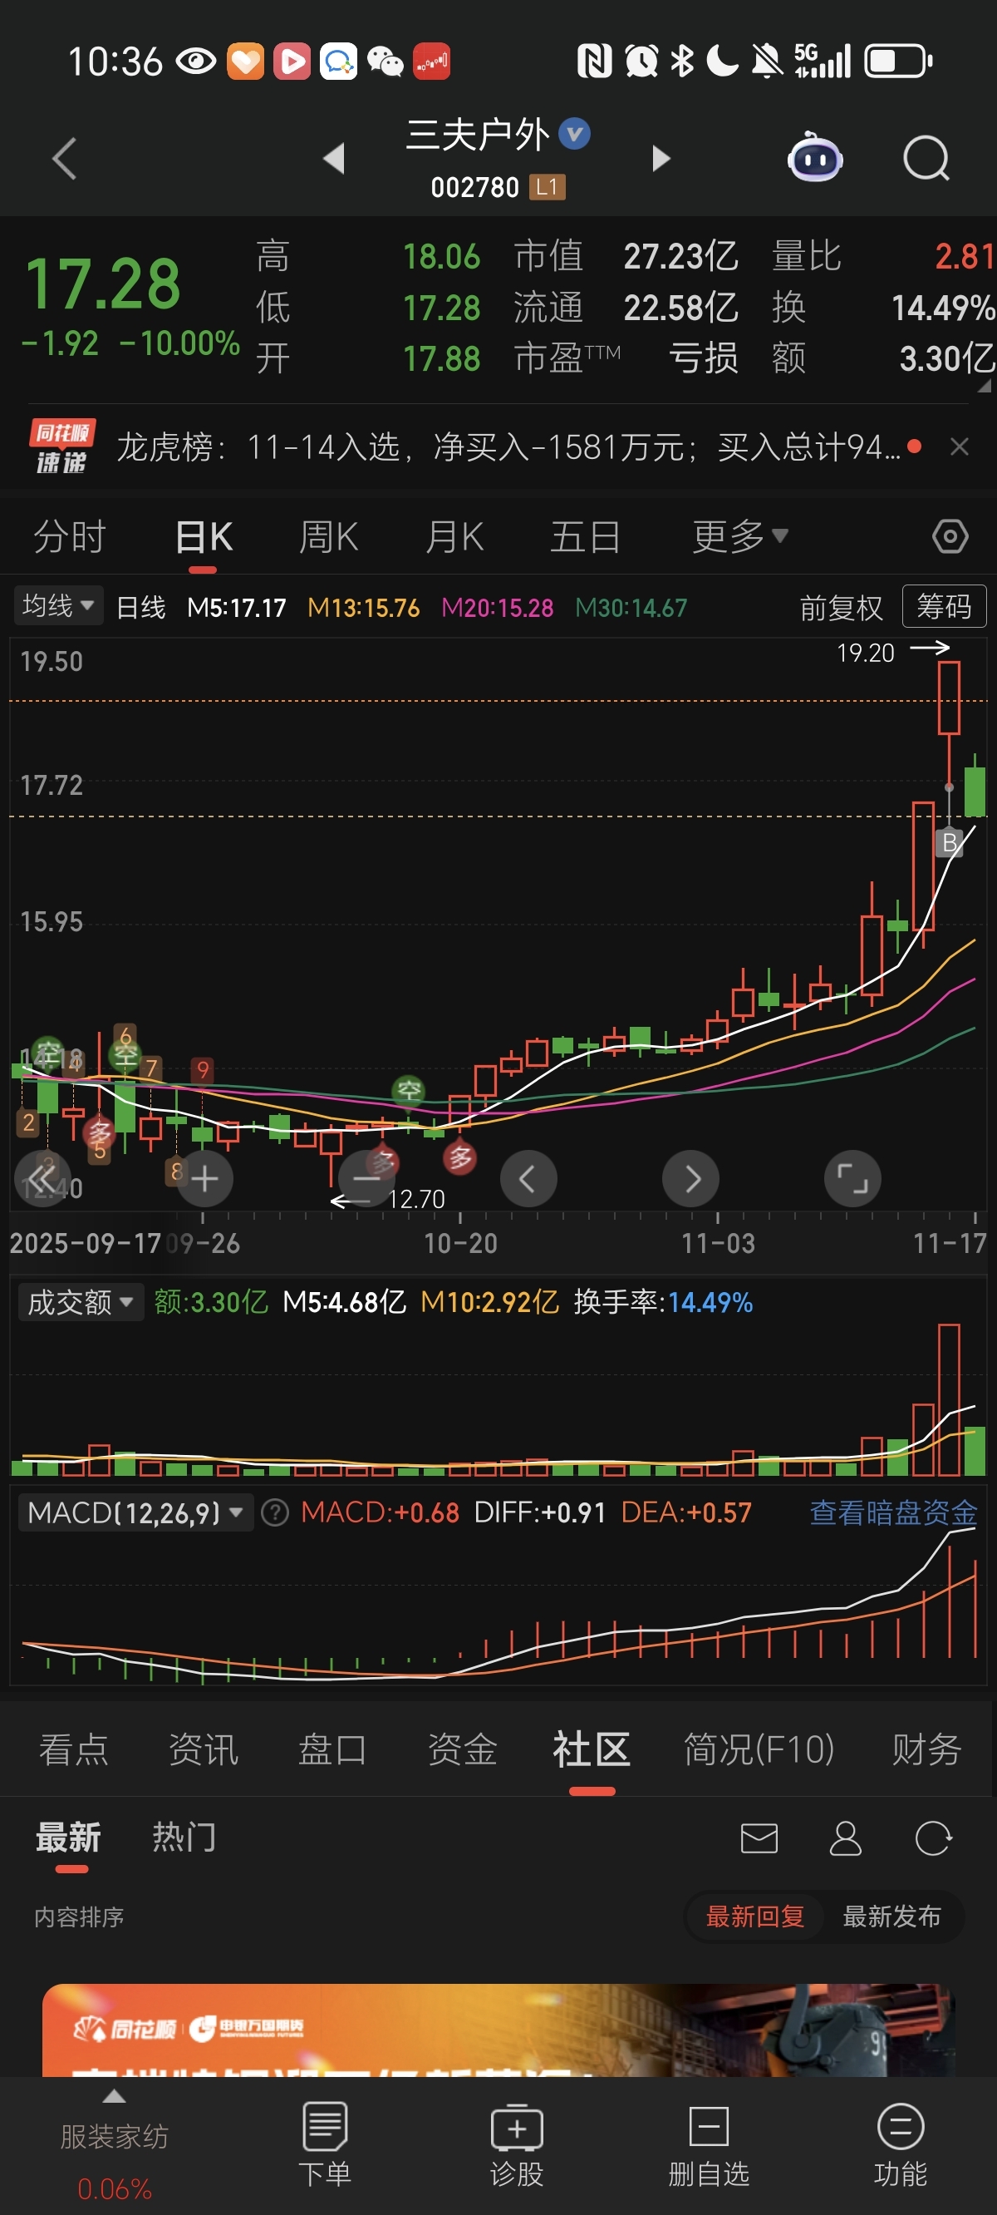Open 更多 period dropdown

click(x=740, y=536)
